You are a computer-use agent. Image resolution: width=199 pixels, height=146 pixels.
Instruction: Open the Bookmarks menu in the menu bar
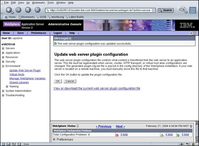[x=39, y=3]
